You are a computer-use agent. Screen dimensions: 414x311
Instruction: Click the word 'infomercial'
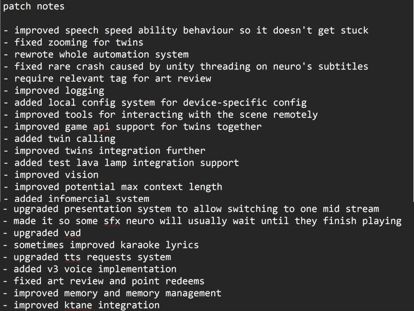[x=79, y=199]
